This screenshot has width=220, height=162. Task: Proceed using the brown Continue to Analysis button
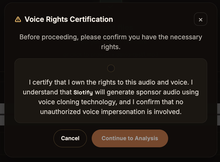coord(130,138)
